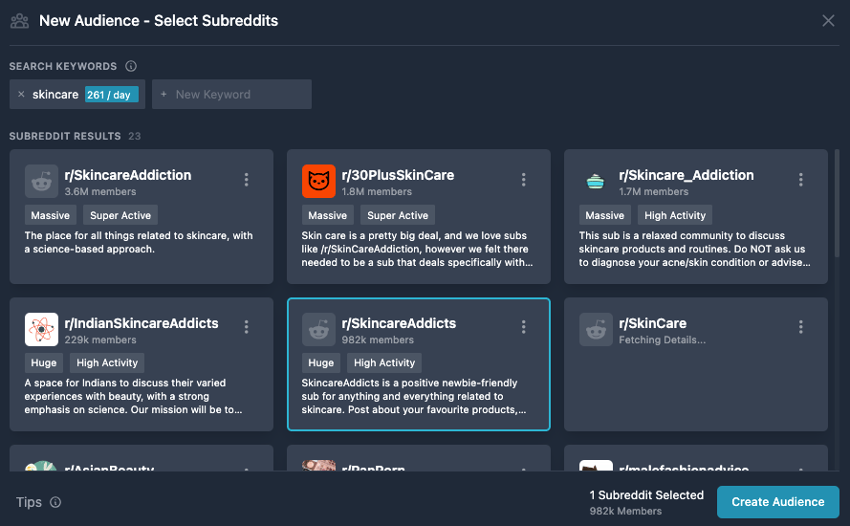Click r/IndianSkincareAddicts atom icon
This screenshot has height=526, width=850.
coord(41,329)
